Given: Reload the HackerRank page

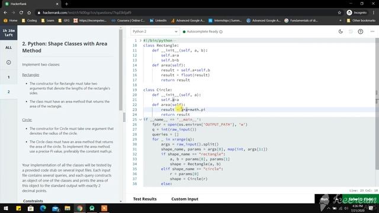Looking at the screenshot, I should pos(21,12).
